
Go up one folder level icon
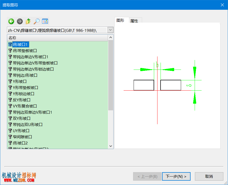coord(28,21)
